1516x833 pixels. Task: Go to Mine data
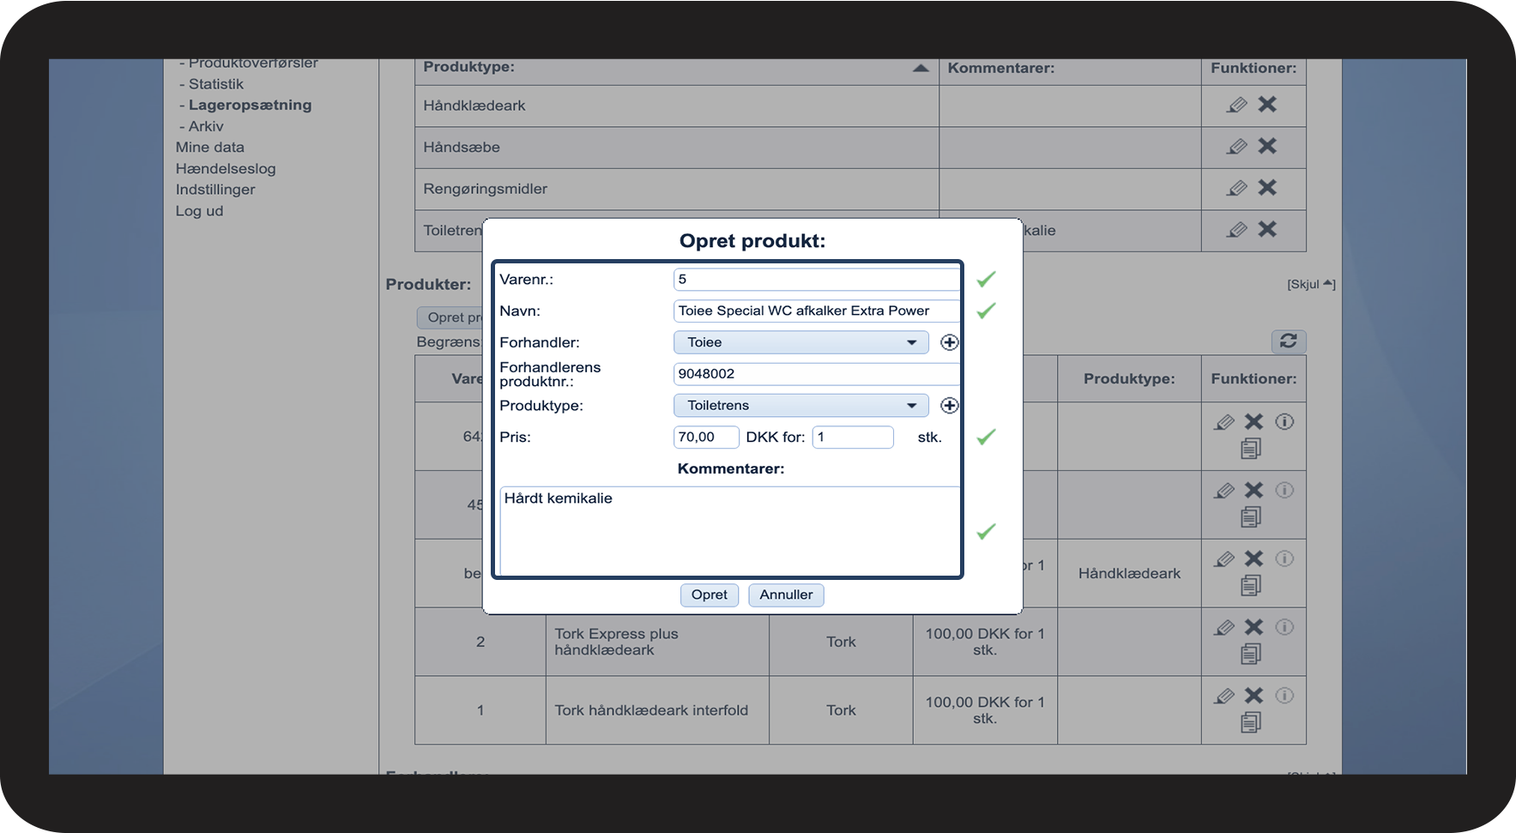point(210,148)
